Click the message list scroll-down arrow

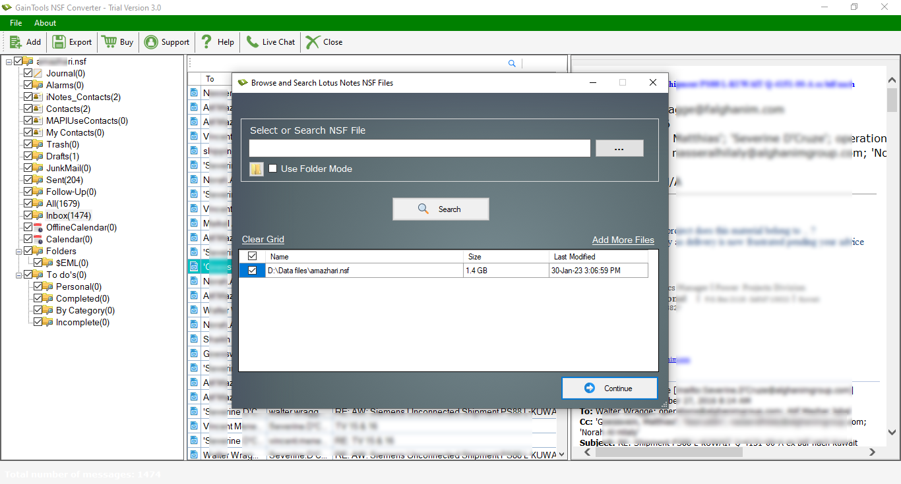(x=562, y=454)
